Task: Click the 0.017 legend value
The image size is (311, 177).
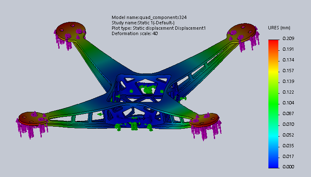Action: click(x=288, y=156)
